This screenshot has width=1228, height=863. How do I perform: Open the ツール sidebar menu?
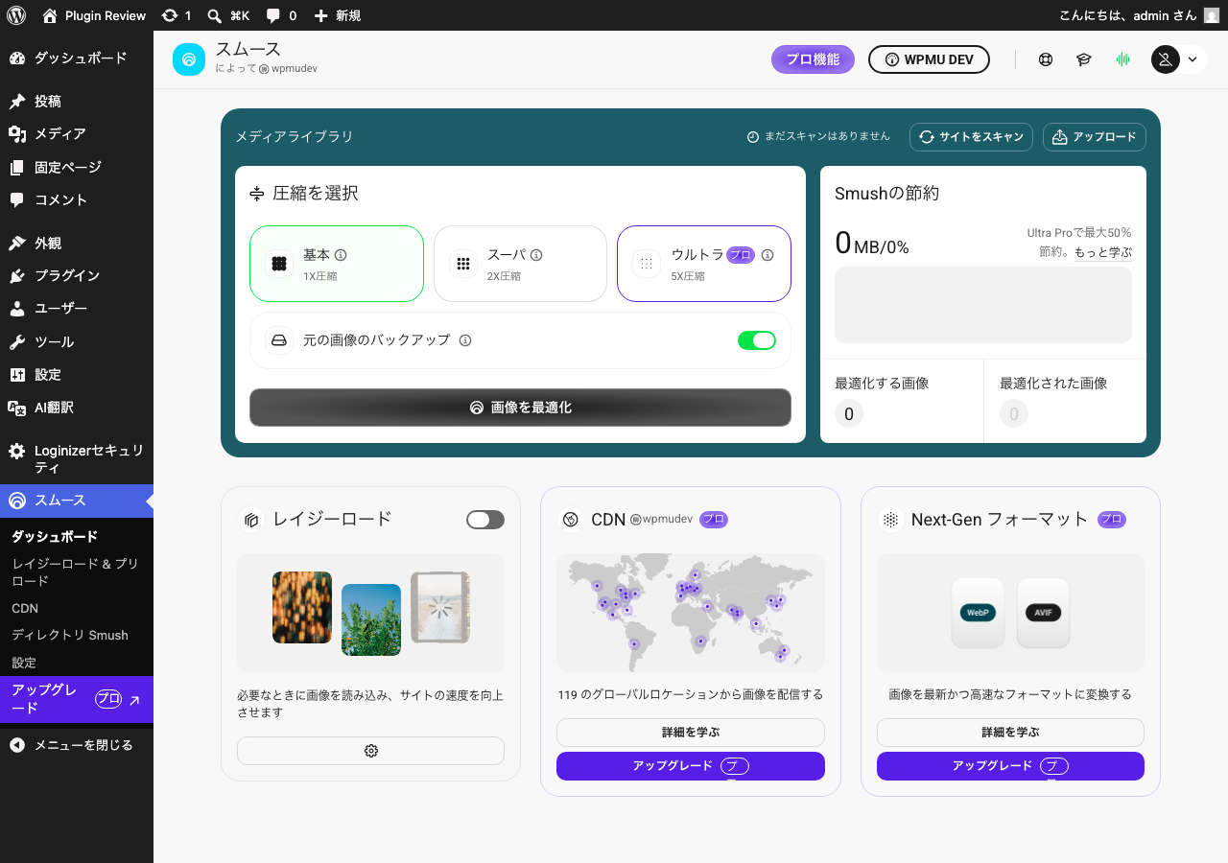pyautogui.click(x=77, y=342)
